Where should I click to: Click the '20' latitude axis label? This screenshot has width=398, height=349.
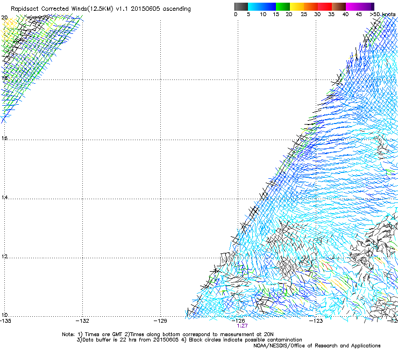(4, 18)
